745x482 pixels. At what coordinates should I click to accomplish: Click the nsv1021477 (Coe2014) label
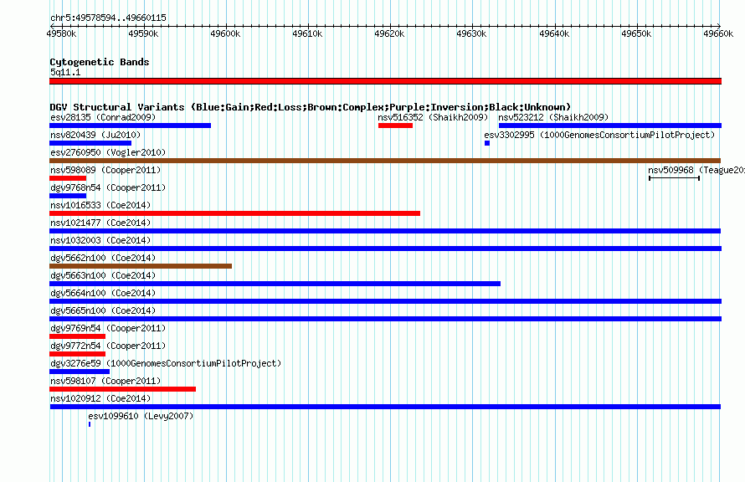click(100, 223)
